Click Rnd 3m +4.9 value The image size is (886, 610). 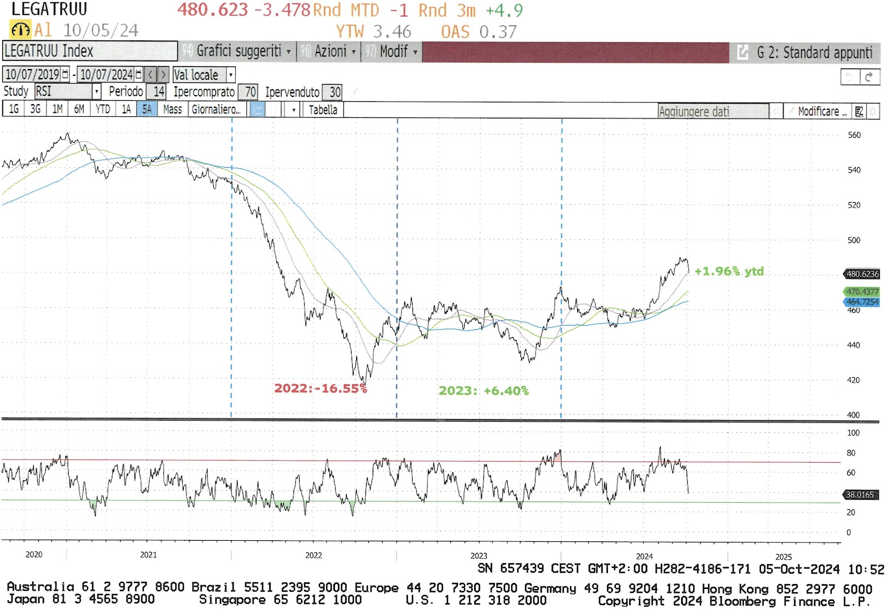click(x=471, y=10)
